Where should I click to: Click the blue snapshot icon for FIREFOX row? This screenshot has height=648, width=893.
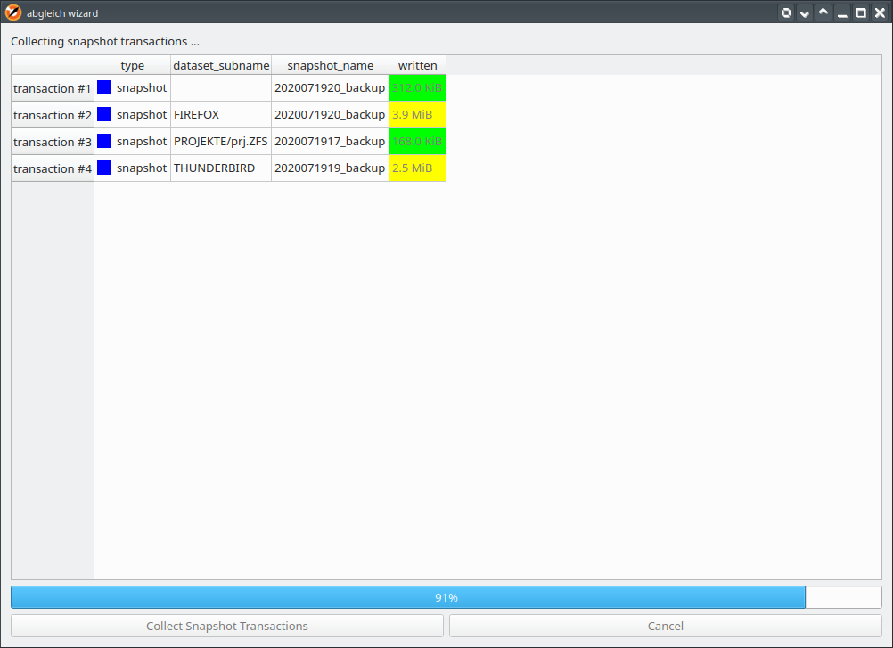(104, 114)
